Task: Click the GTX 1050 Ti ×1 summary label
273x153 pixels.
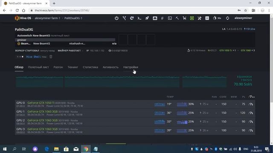Action: point(227,51)
